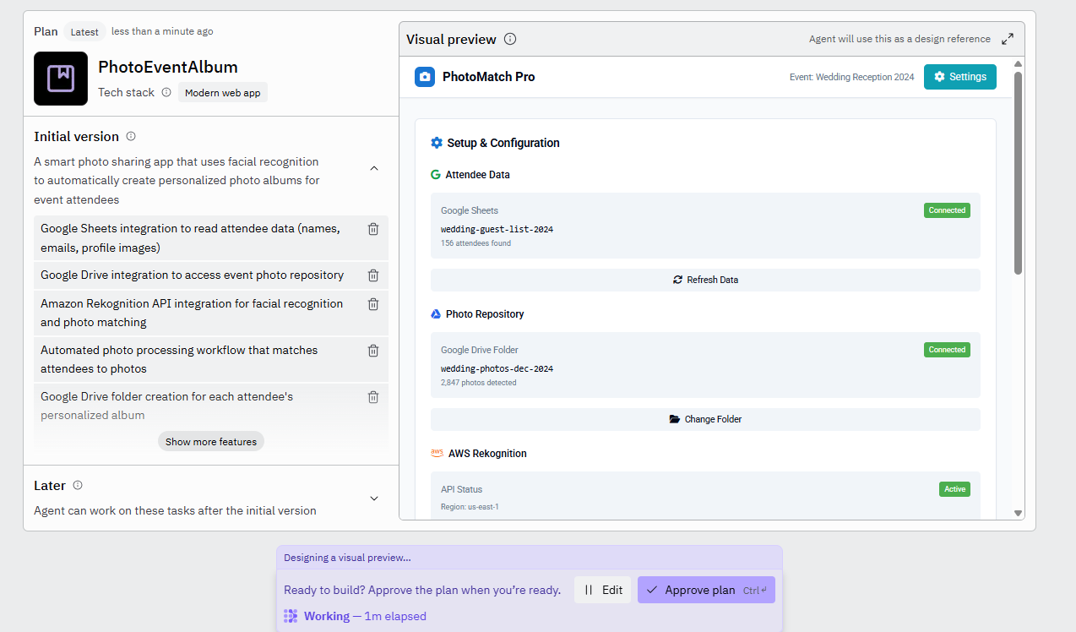1076x632 pixels.
Task: Click the wedding-guest-list-2024 sheet name
Action: click(497, 229)
